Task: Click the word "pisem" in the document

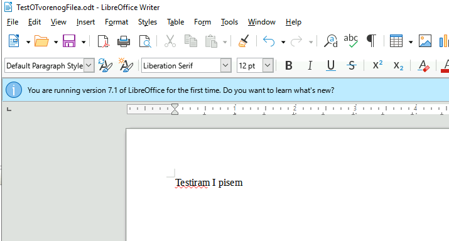Action: (x=230, y=183)
